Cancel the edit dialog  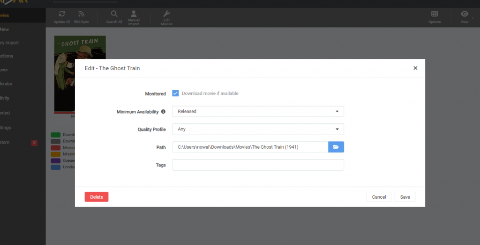379,197
